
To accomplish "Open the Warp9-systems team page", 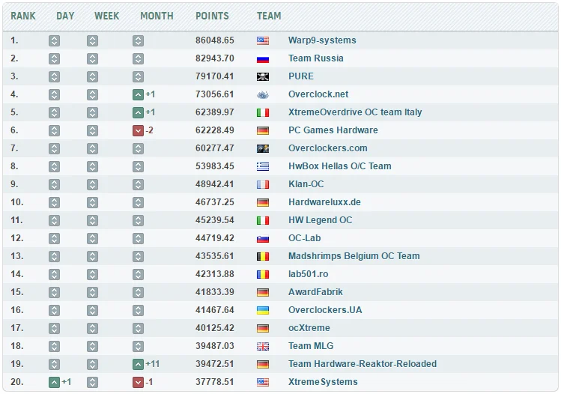I will 322,40.
